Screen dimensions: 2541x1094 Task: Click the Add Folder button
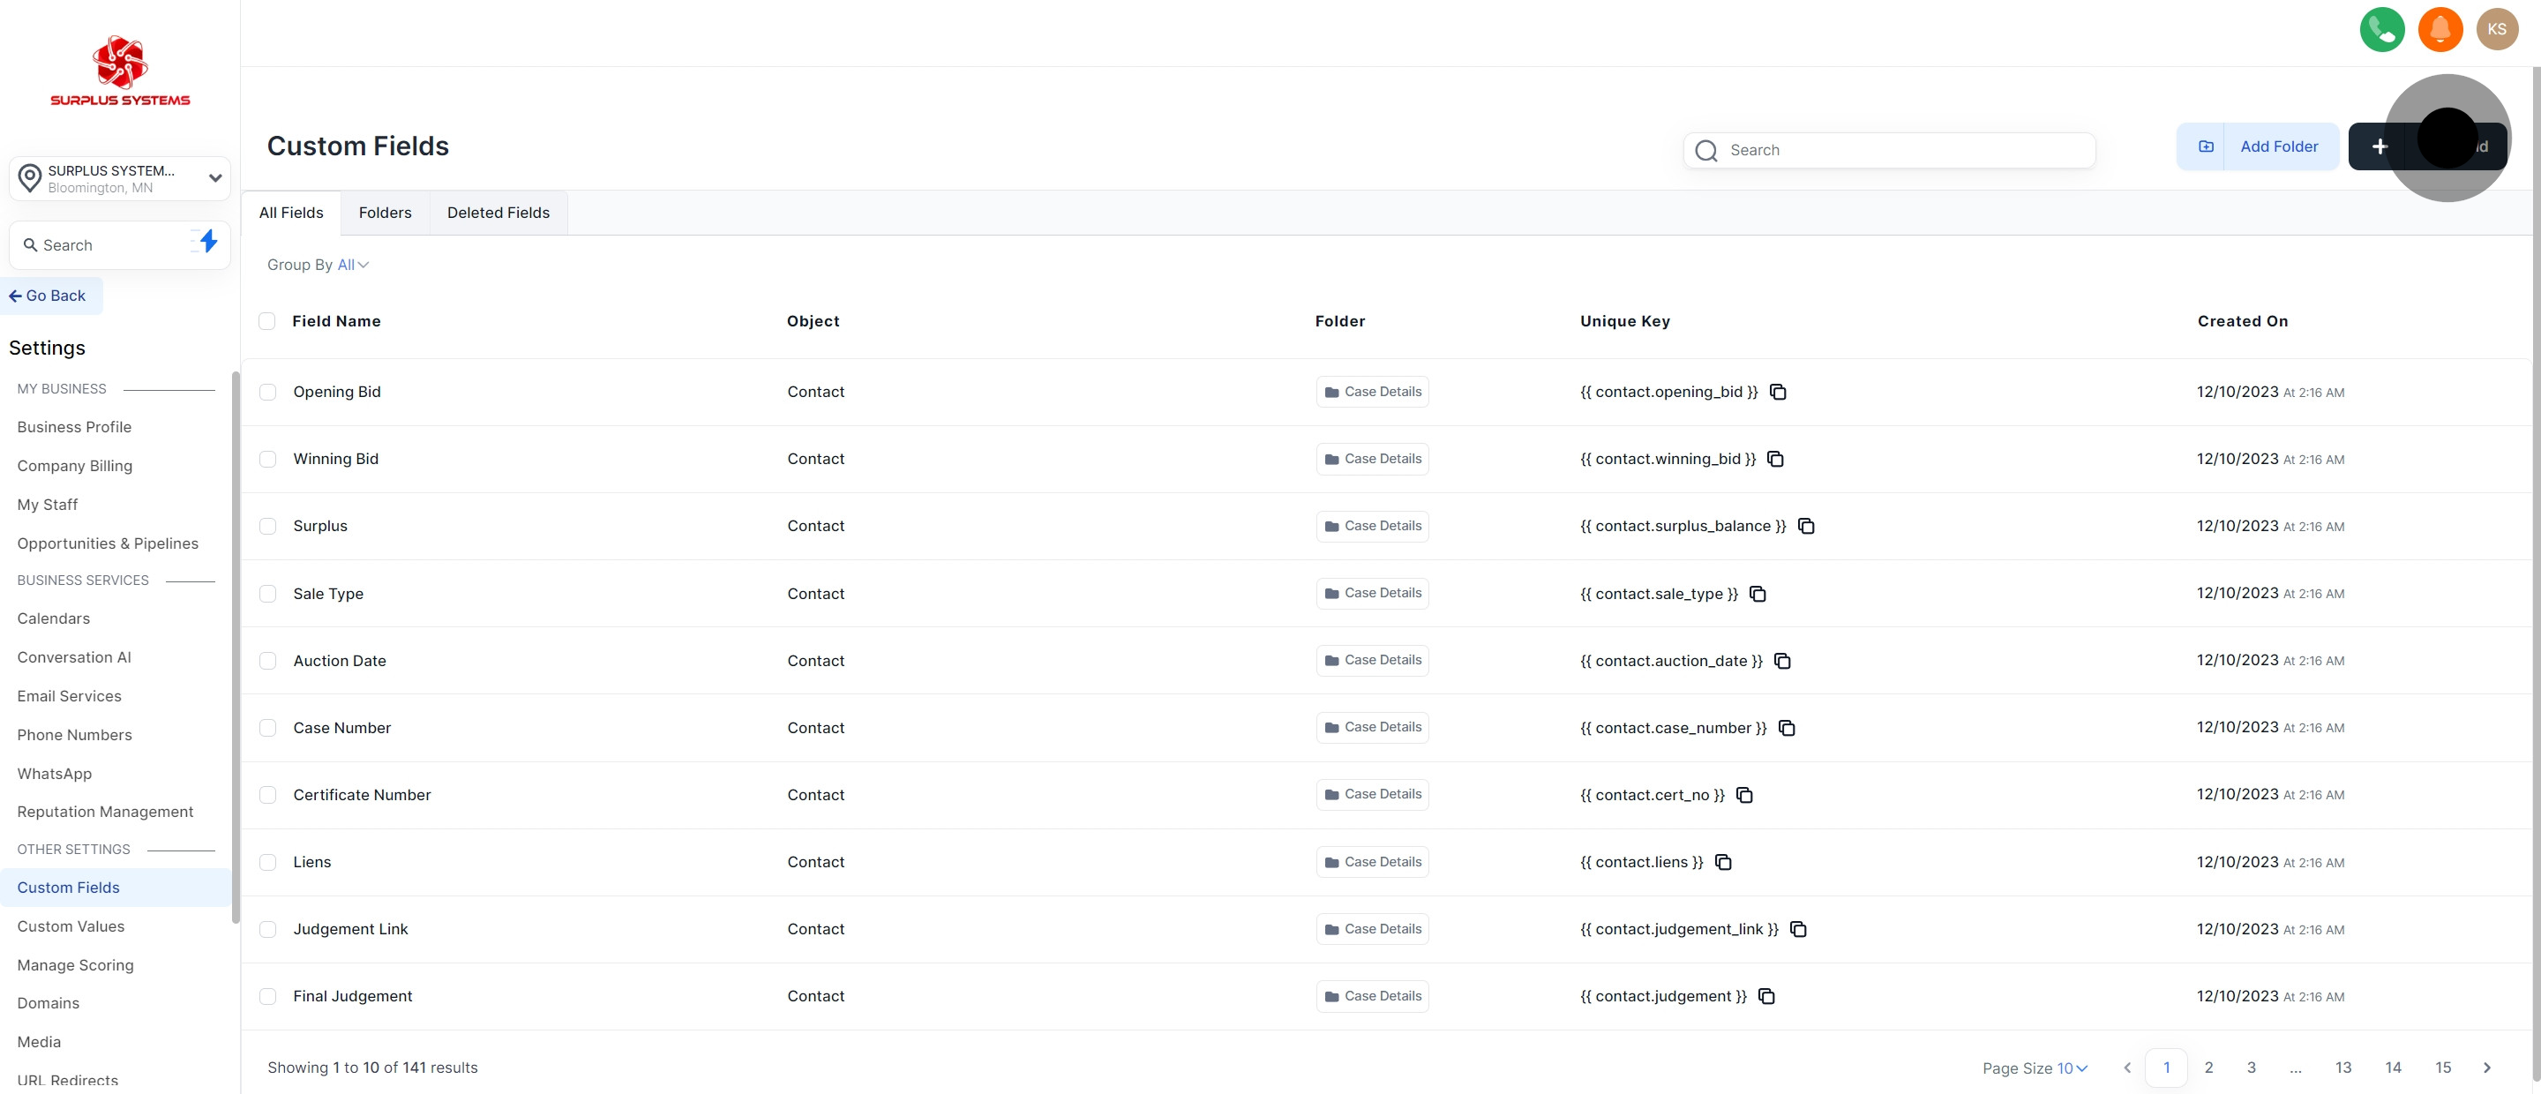point(2258,147)
